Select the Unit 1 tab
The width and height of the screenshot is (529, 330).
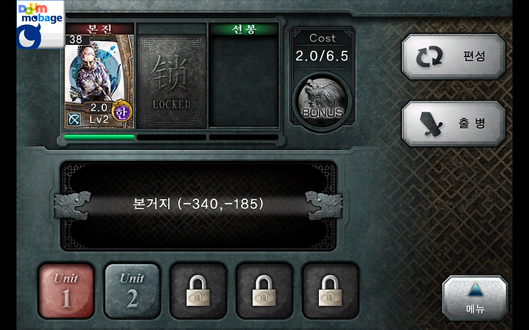click(x=66, y=291)
